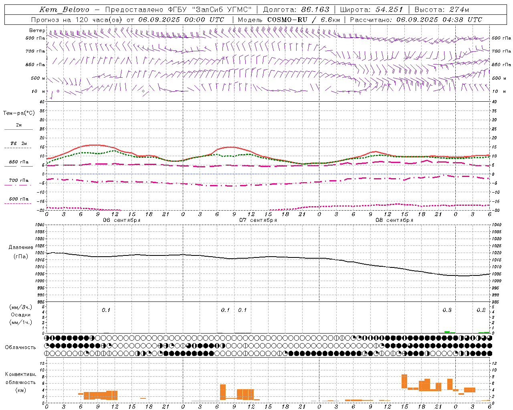Click the '850 гПа' temperature legend entry
Viewport: 513px width, 410px height.
pos(18,162)
